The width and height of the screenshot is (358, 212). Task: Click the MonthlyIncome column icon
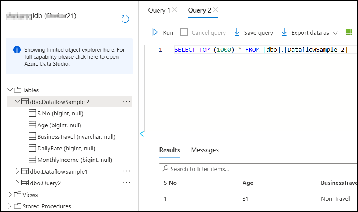32,159
